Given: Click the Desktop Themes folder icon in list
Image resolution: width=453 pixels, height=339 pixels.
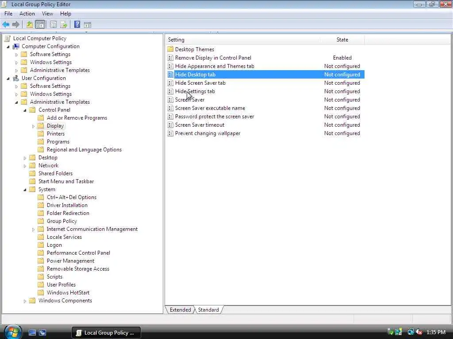Looking at the screenshot, I should [x=170, y=49].
